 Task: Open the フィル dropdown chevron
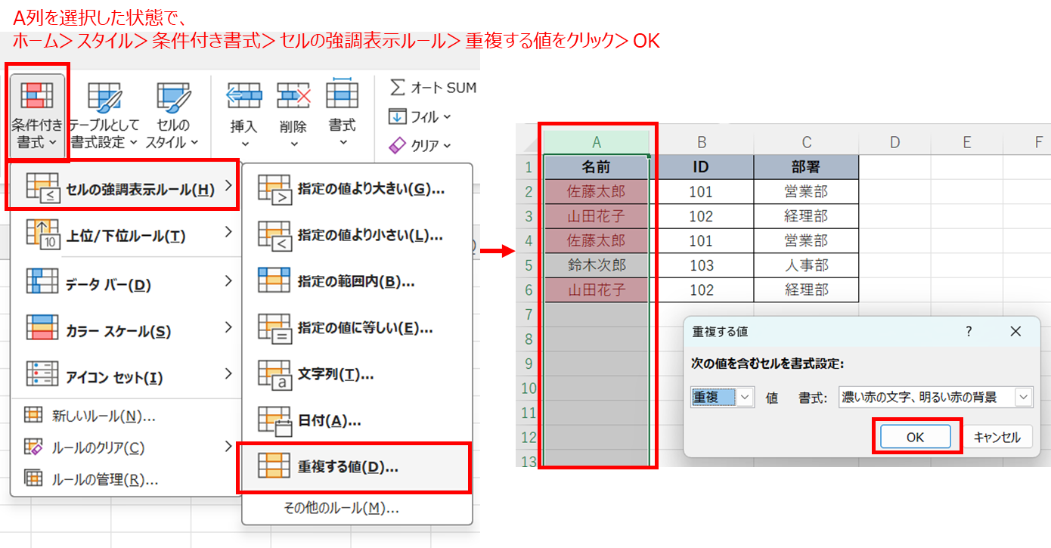pyautogui.click(x=447, y=117)
